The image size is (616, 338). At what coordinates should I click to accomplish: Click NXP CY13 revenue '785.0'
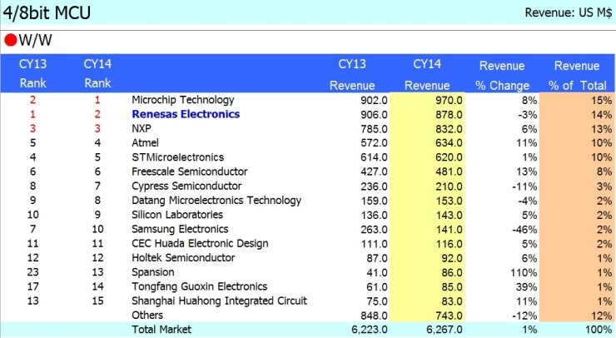[374, 129]
